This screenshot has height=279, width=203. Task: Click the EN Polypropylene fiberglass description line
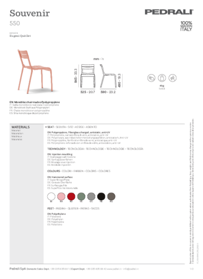(x=79, y=132)
